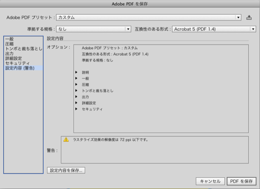Click the 準拠する規格 : なし summary line
This screenshot has height=189, width=260.
[x=97, y=60]
